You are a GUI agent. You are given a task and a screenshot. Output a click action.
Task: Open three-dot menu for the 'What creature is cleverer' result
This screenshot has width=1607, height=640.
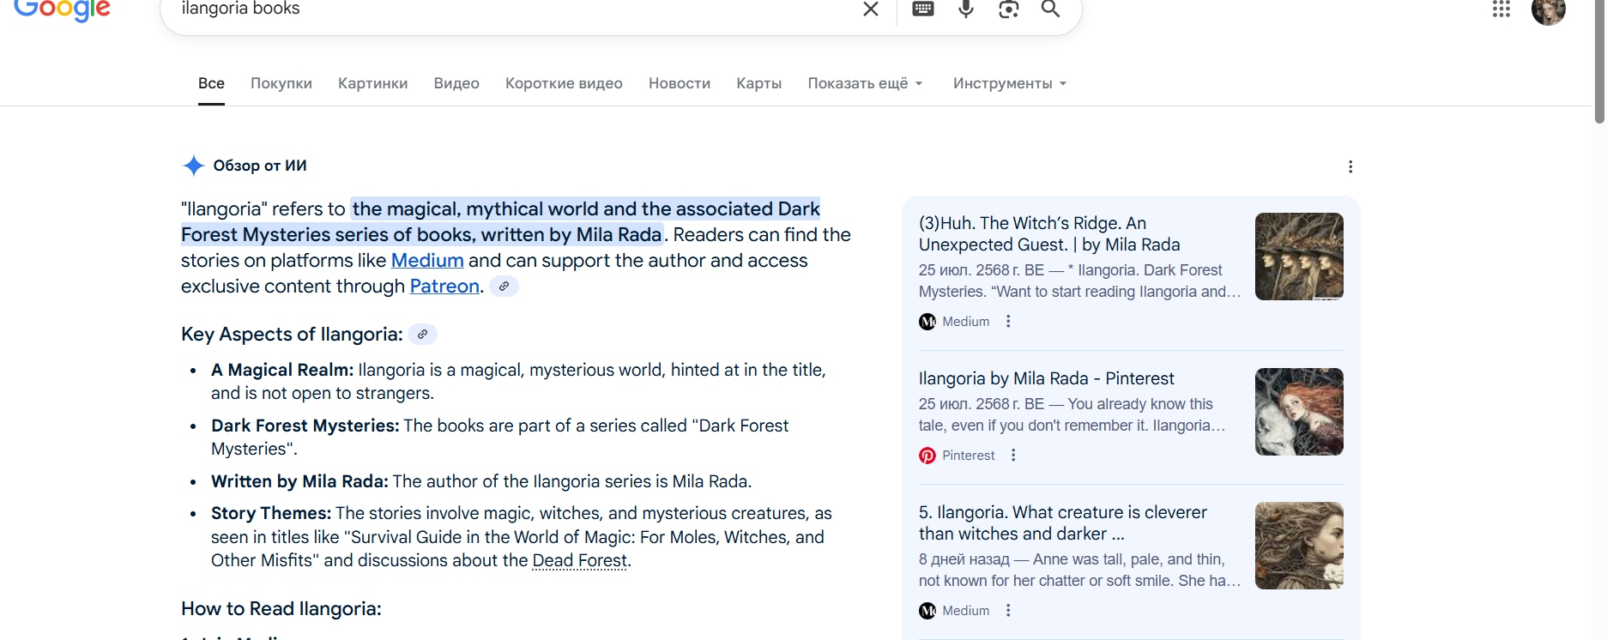[1008, 611]
